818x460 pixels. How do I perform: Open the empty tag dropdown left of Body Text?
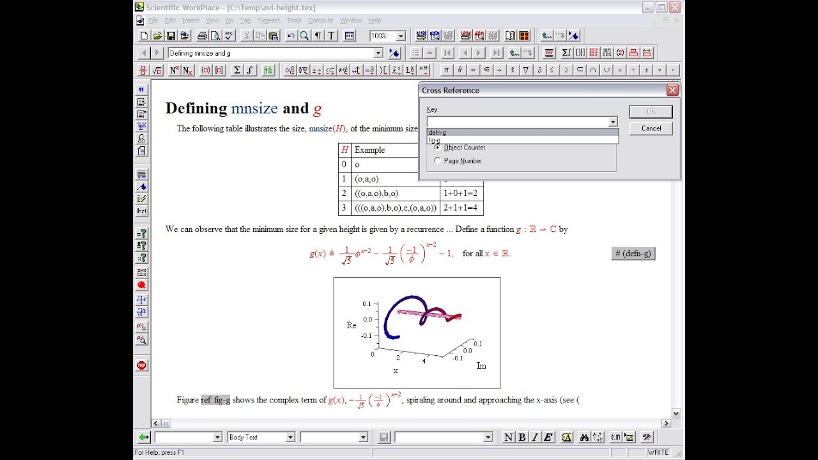[x=217, y=438]
